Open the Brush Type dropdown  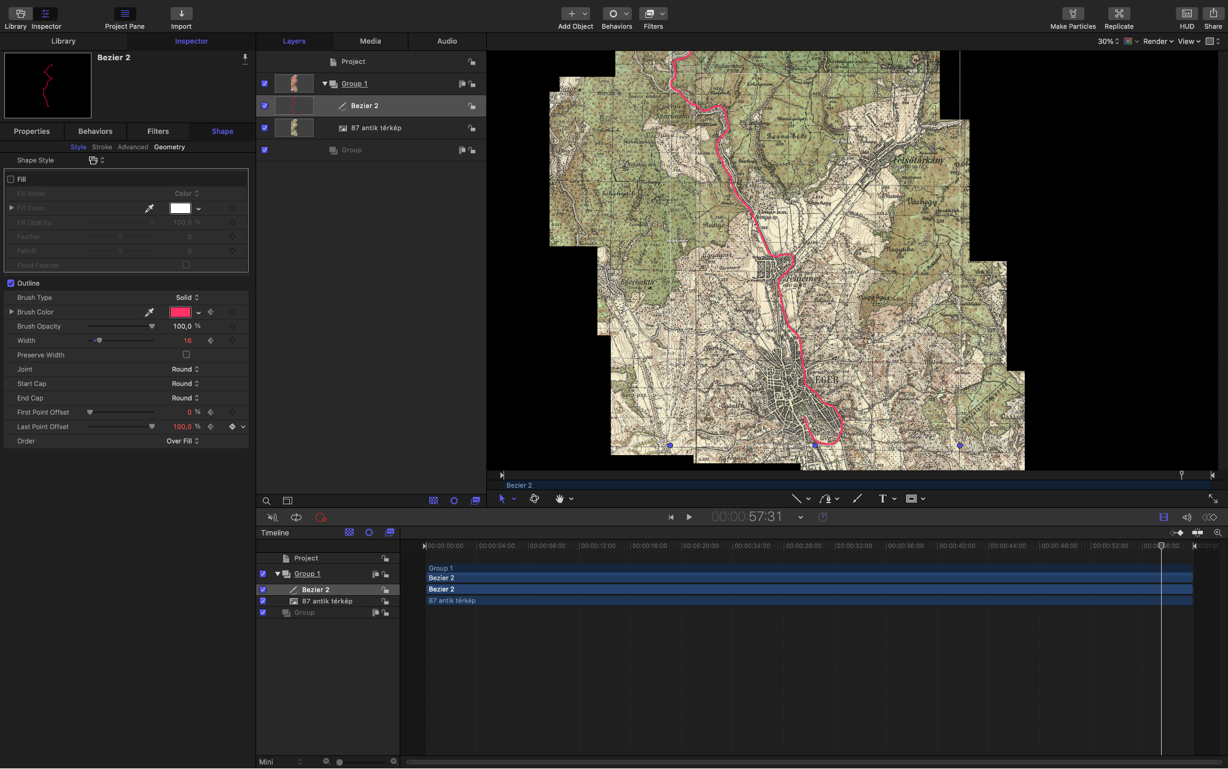point(187,298)
